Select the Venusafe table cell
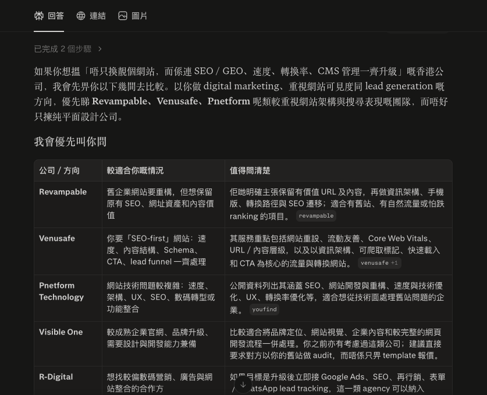 click(68, 251)
